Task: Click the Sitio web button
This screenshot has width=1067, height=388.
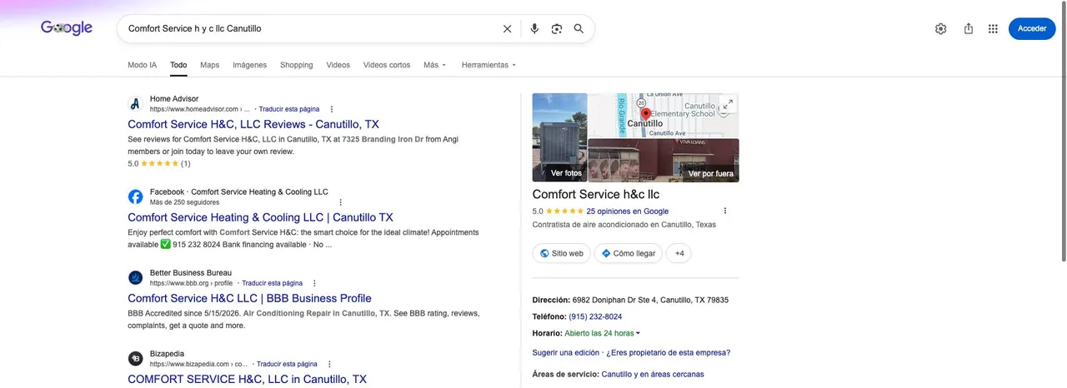Action: coord(561,253)
